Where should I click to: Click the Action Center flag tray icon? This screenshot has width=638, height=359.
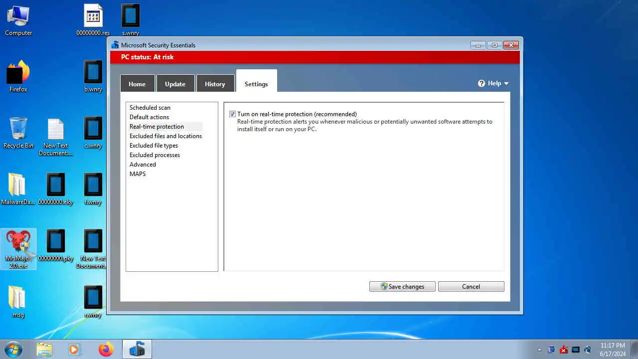click(x=551, y=350)
